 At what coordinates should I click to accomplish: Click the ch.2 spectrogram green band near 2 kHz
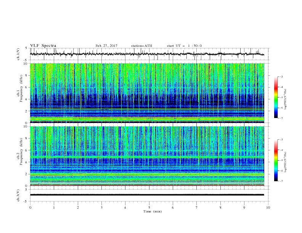pyautogui.click(x=147, y=174)
